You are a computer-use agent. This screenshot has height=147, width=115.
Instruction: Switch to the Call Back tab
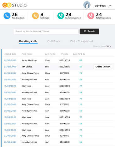pos(54,41)
